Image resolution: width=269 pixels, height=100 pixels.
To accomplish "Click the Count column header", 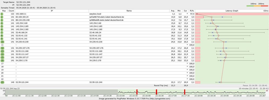I will [11, 11].
